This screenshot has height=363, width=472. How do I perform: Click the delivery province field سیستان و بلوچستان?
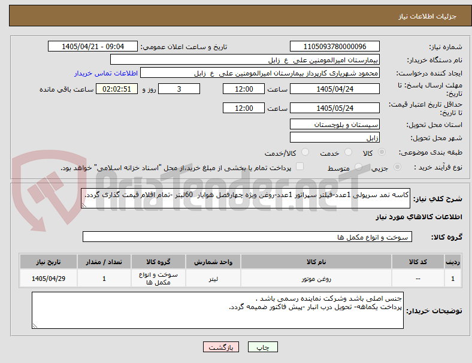coord(334,125)
